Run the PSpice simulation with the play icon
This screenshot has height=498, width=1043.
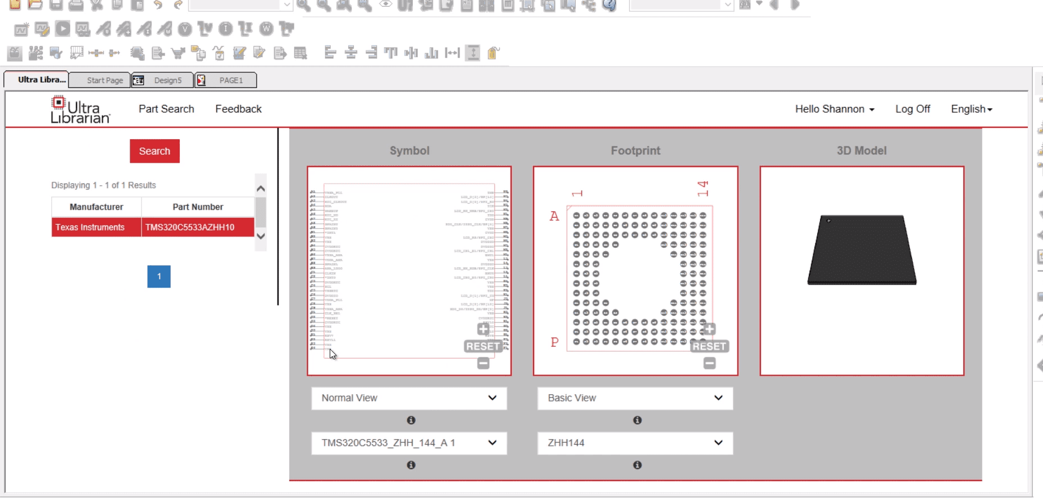[x=62, y=29]
